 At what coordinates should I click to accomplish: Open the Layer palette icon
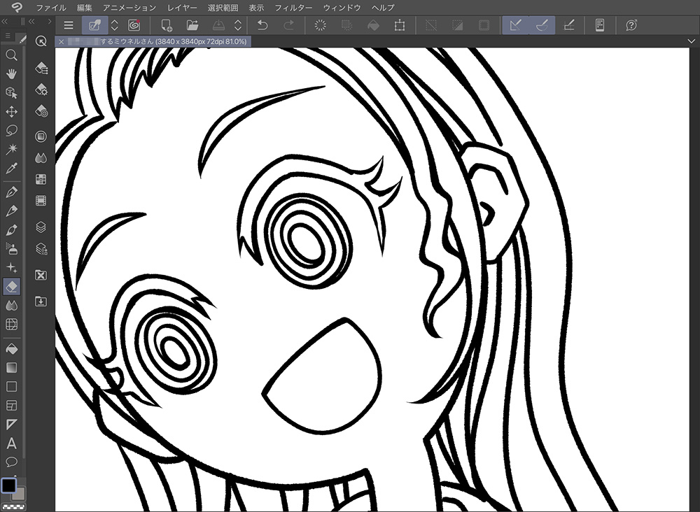pos(41,227)
